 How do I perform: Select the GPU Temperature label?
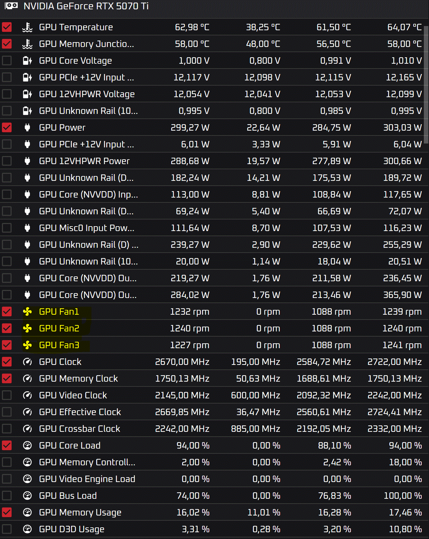tap(76, 27)
